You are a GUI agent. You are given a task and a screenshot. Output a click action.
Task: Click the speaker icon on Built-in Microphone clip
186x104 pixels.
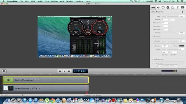coord(8,80)
